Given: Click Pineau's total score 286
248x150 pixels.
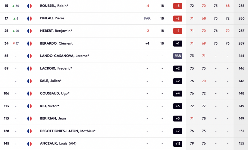Looking at the screenshot, I should [x=241, y=18].
